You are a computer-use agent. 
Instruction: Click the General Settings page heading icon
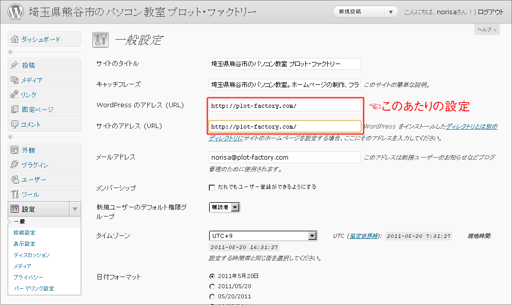101,40
